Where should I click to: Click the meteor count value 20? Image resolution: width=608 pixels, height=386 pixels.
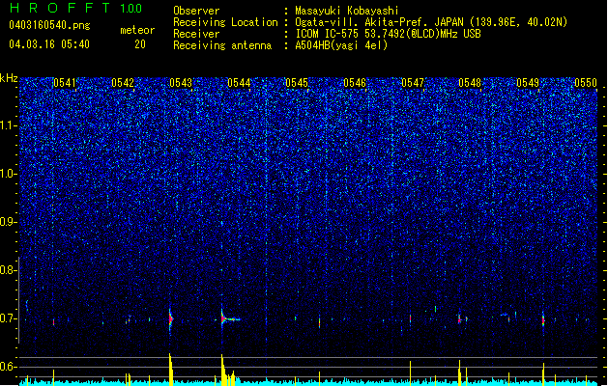pyautogui.click(x=140, y=44)
